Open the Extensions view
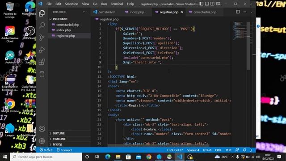 (42, 62)
